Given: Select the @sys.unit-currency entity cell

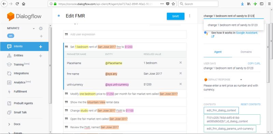Looking at the screenshot, I should [x=117, y=85].
